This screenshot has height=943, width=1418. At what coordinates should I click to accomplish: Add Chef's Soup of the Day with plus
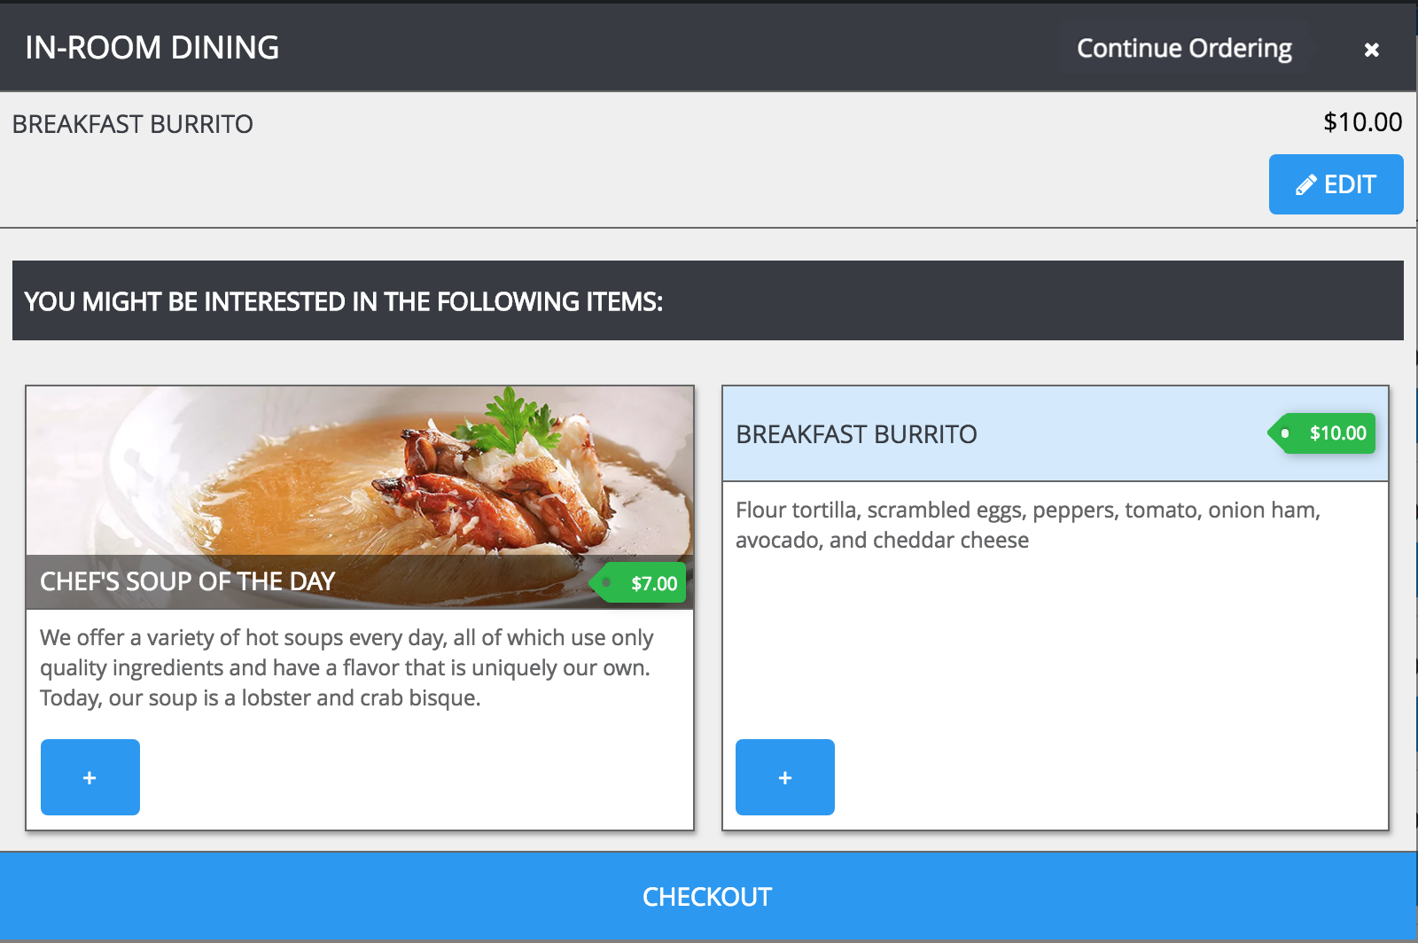90,777
